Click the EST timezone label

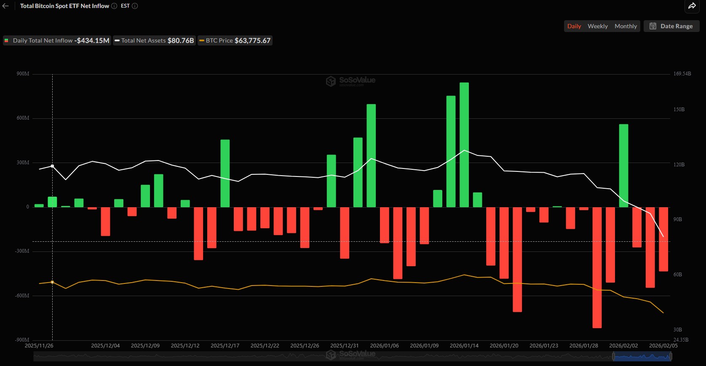coord(125,6)
